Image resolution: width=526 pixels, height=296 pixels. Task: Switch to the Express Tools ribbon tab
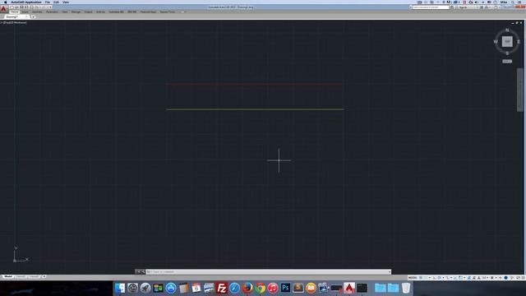(x=167, y=12)
